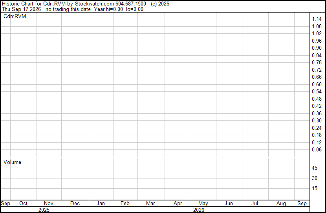Select the Mar month label
The width and height of the screenshot is (326, 213).
150,203
